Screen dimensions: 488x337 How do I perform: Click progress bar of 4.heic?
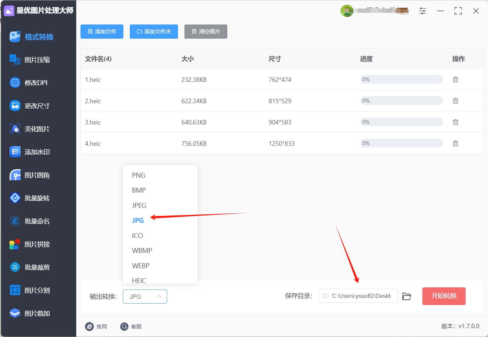click(401, 143)
